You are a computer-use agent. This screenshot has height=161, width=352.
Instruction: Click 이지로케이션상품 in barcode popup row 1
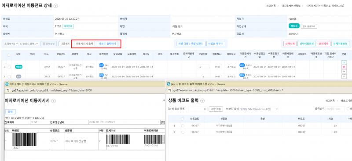pos(224,126)
